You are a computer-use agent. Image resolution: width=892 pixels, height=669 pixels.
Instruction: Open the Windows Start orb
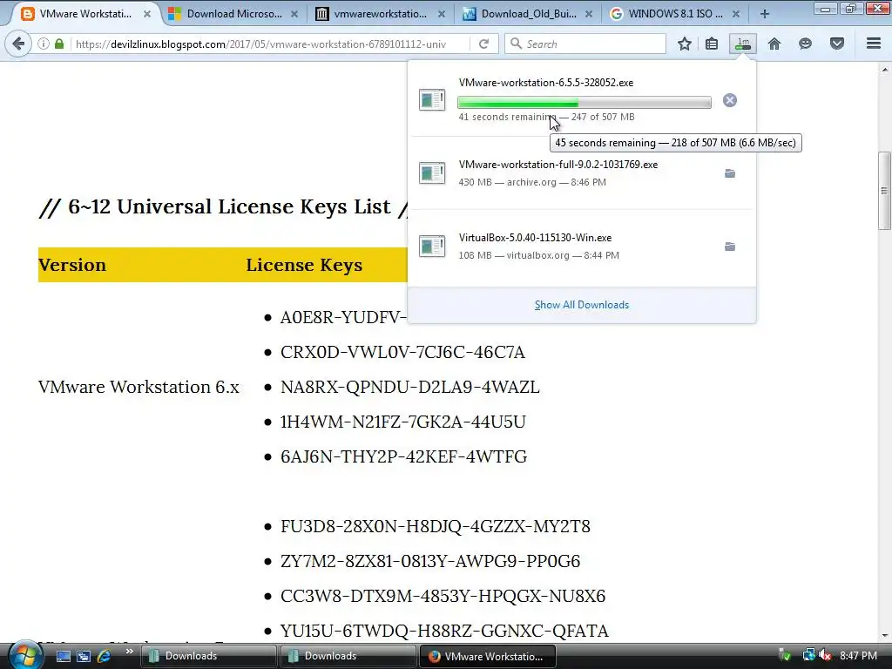click(25, 655)
